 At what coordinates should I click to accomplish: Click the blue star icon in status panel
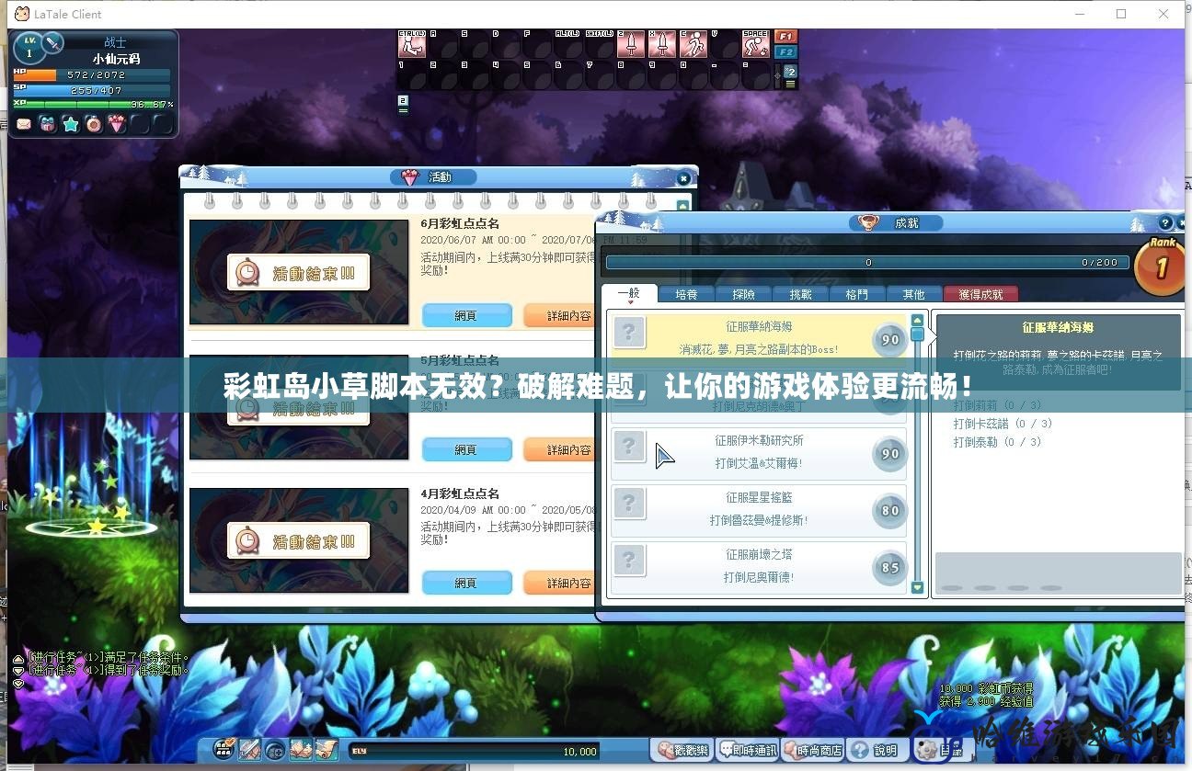[x=71, y=123]
